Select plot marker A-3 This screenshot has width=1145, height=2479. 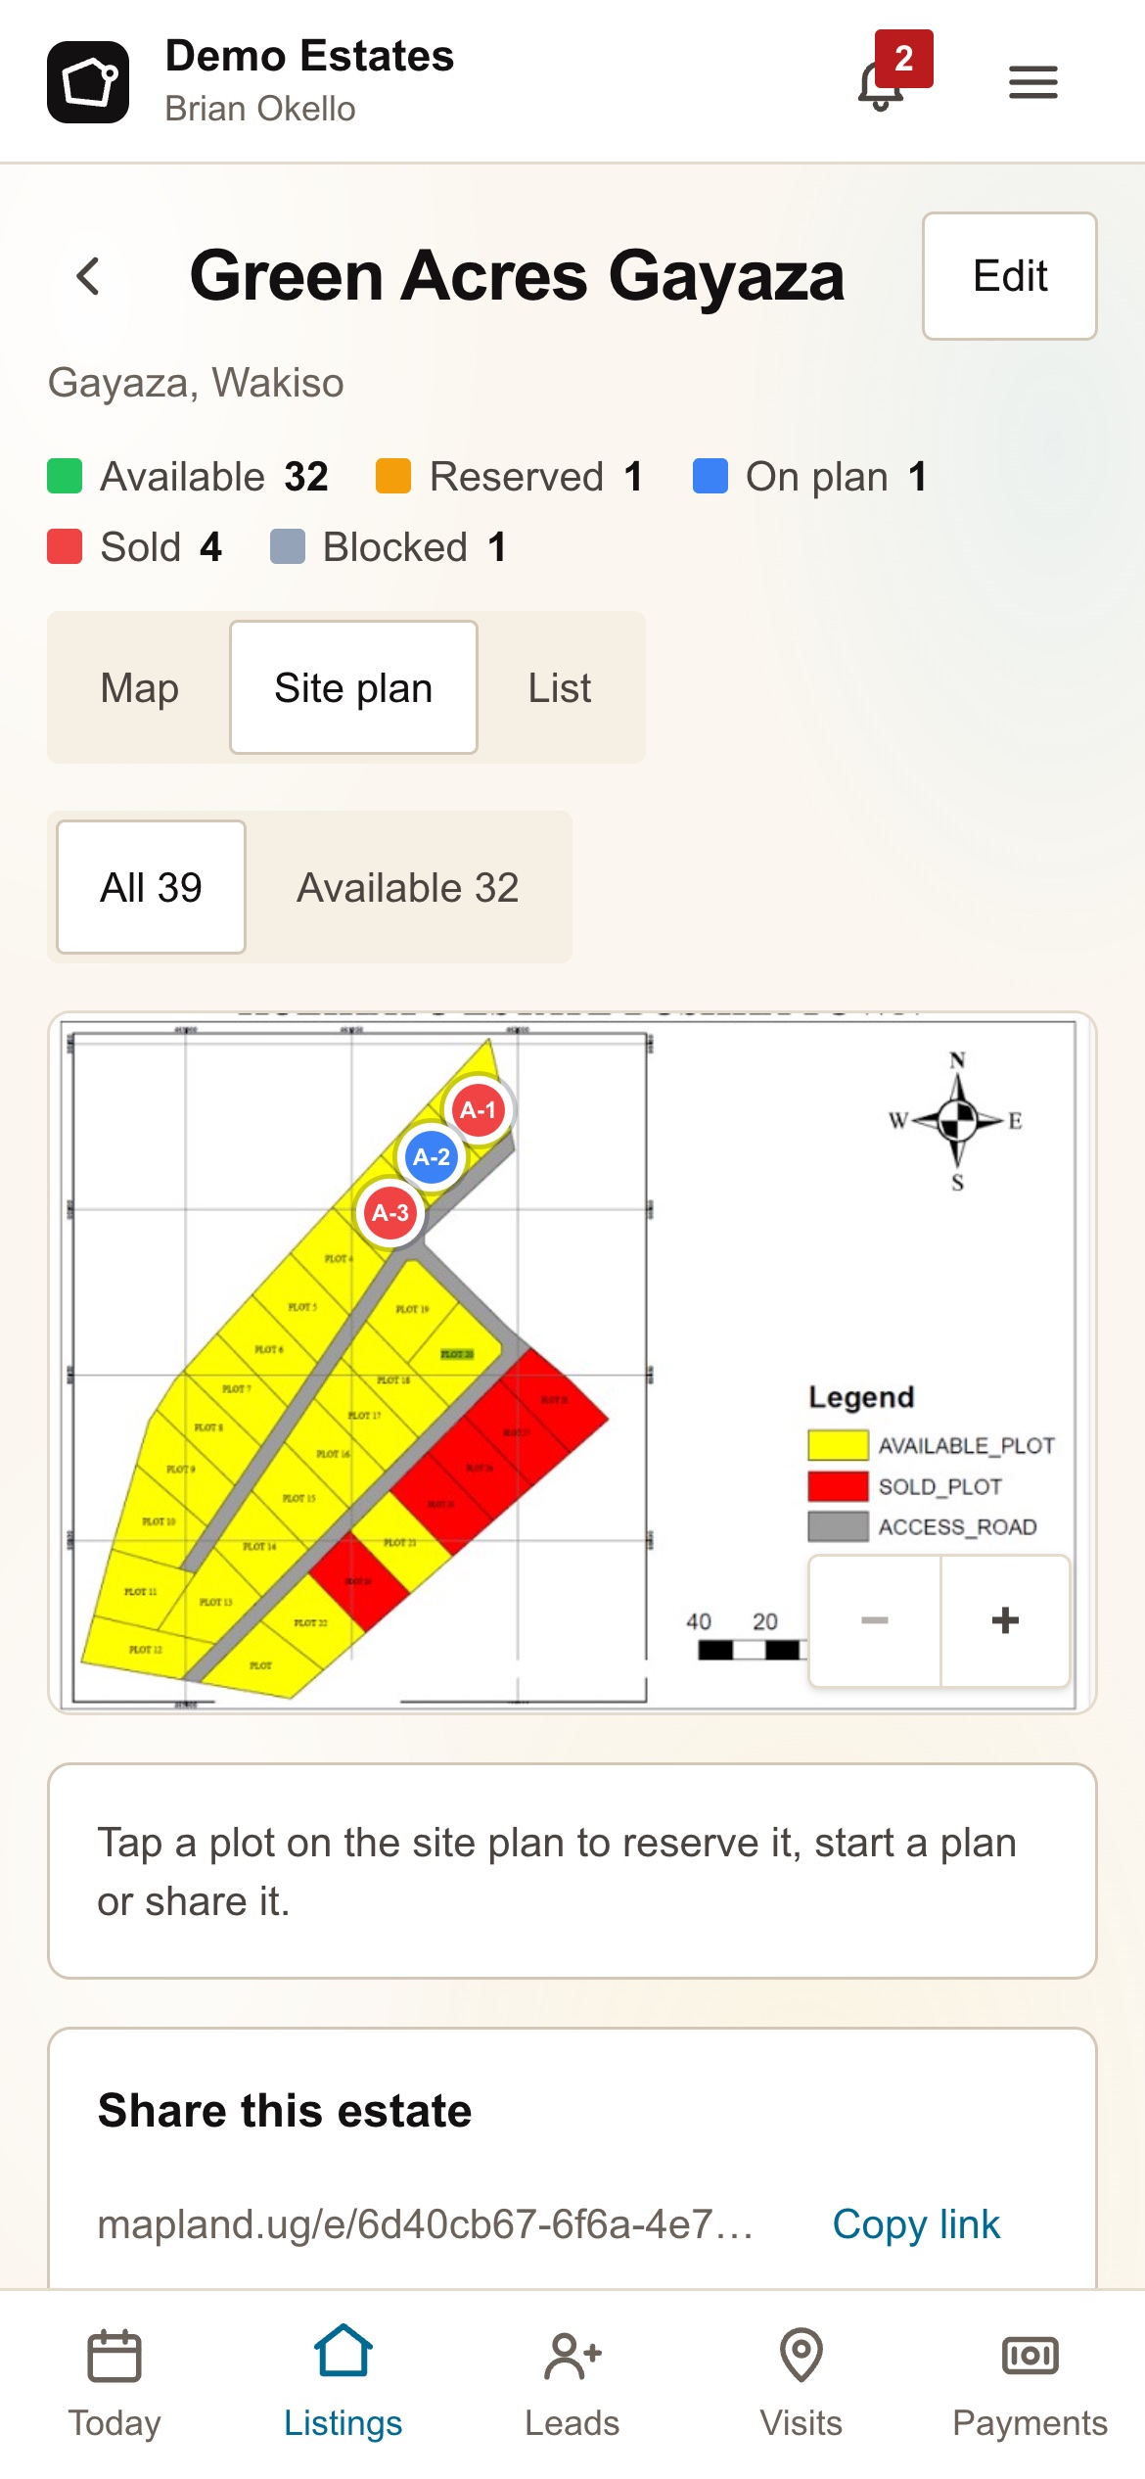point(390,1213)
